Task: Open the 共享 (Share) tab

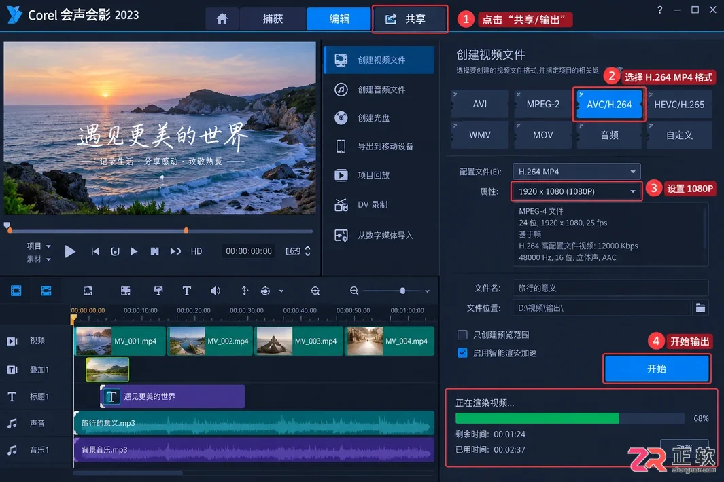Action: click(x=410, y=19)
